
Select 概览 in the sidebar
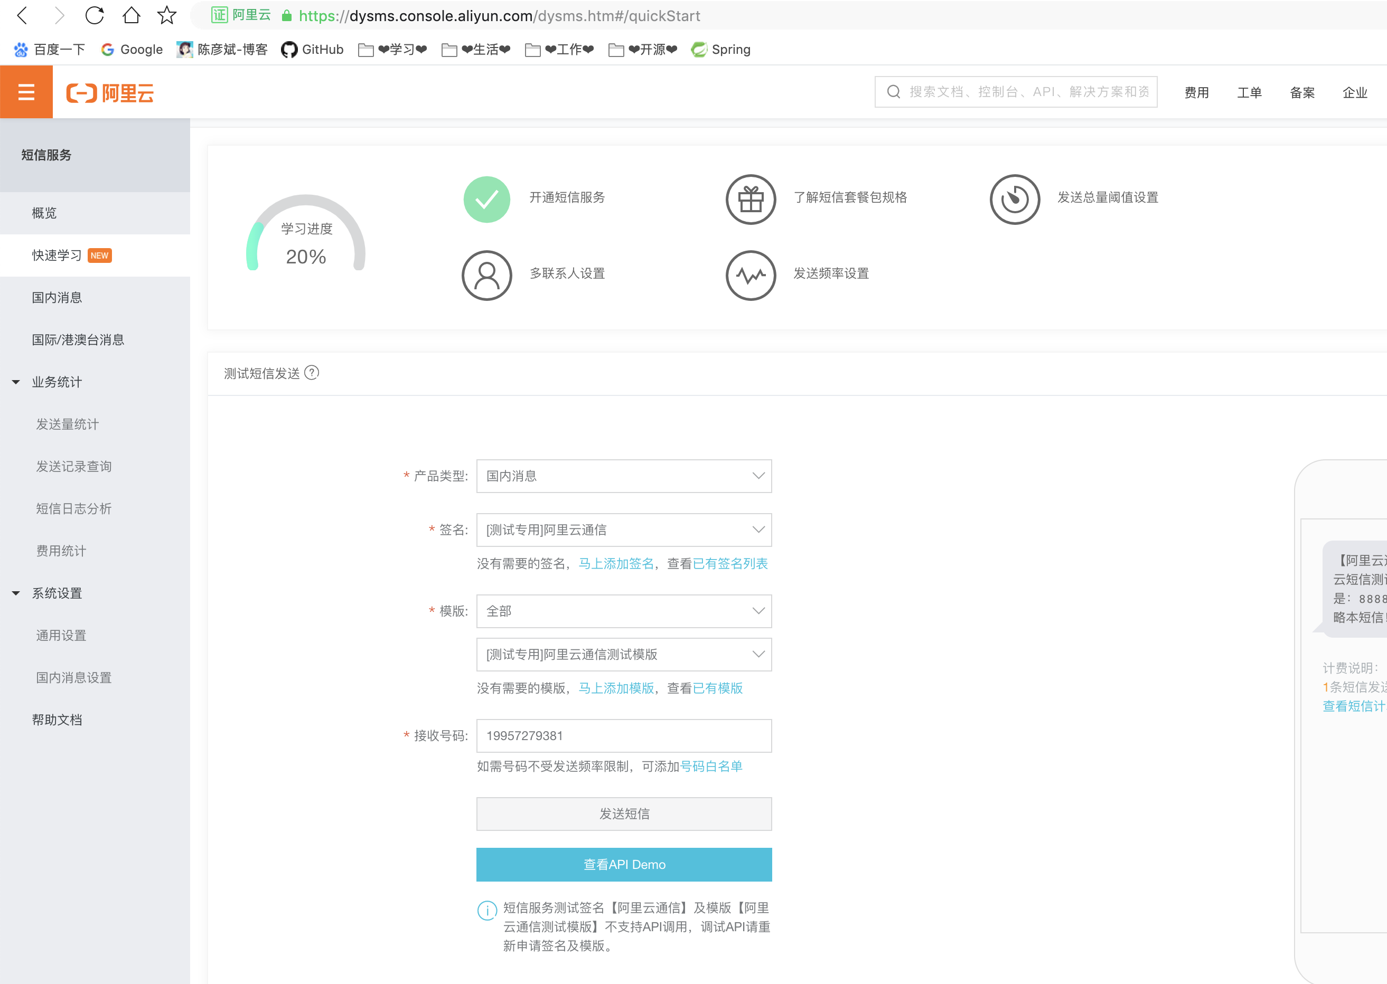pyautogui.click(x=95, y=213)
